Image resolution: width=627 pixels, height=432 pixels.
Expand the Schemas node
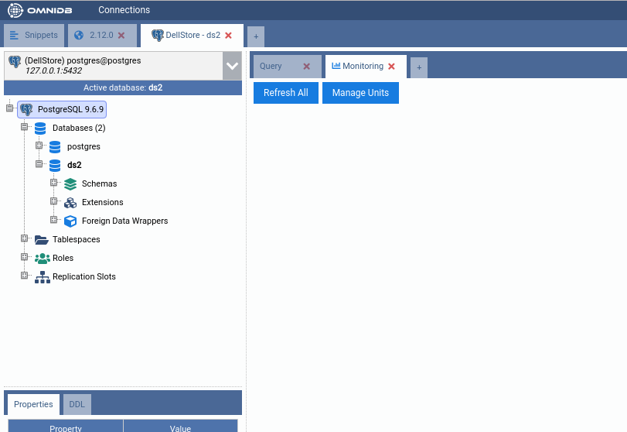click(x=53, y=183)
